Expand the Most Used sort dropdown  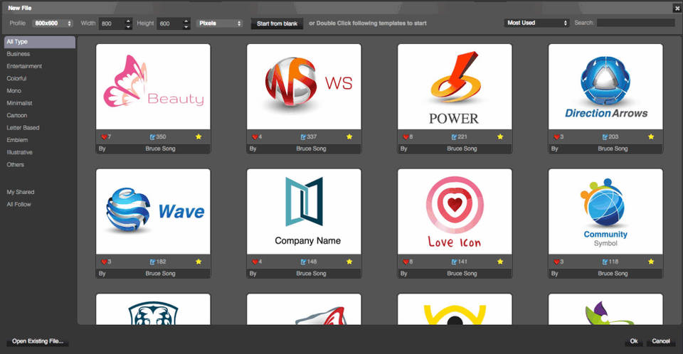[x=536, y=23]
